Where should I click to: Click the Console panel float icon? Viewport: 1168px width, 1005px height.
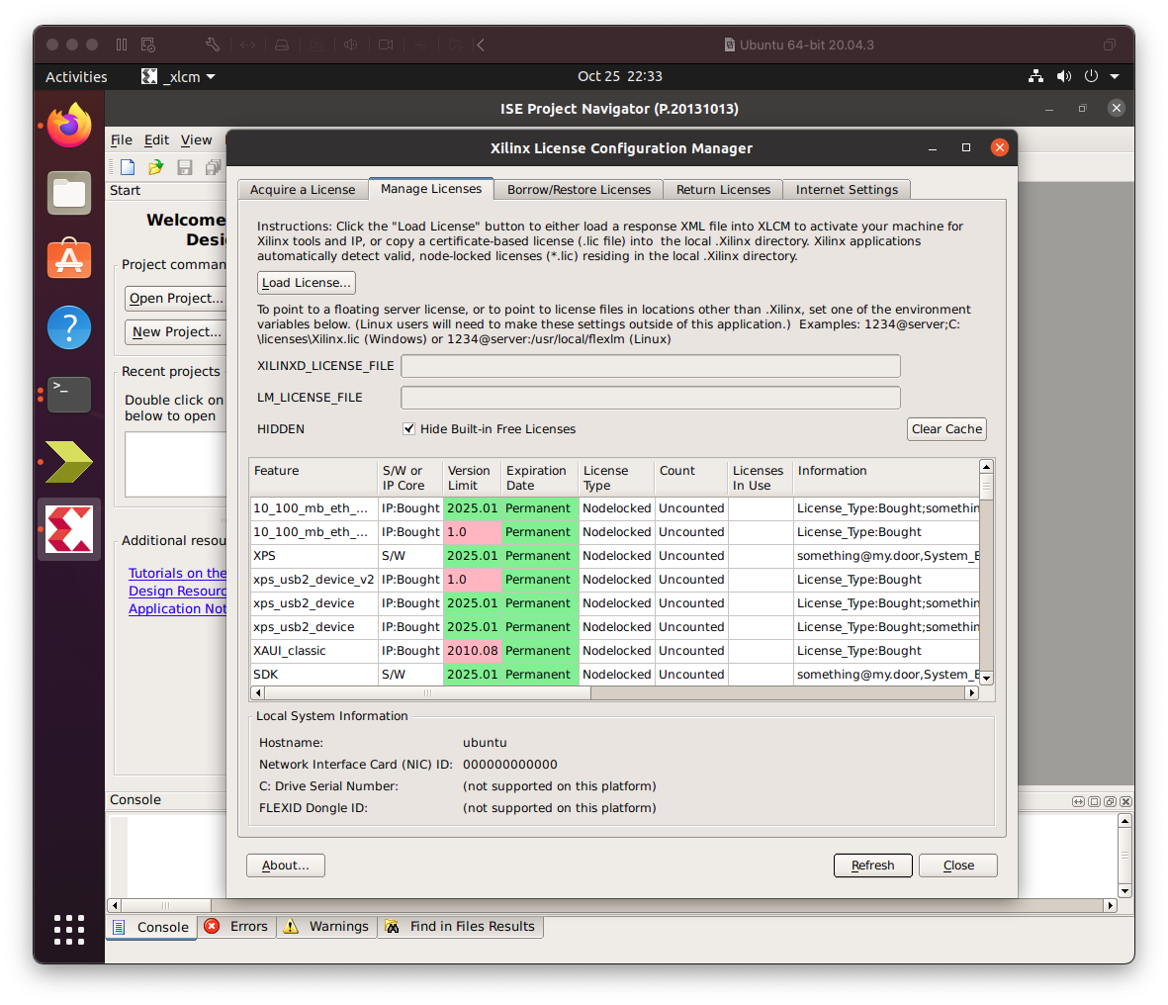1110,801
